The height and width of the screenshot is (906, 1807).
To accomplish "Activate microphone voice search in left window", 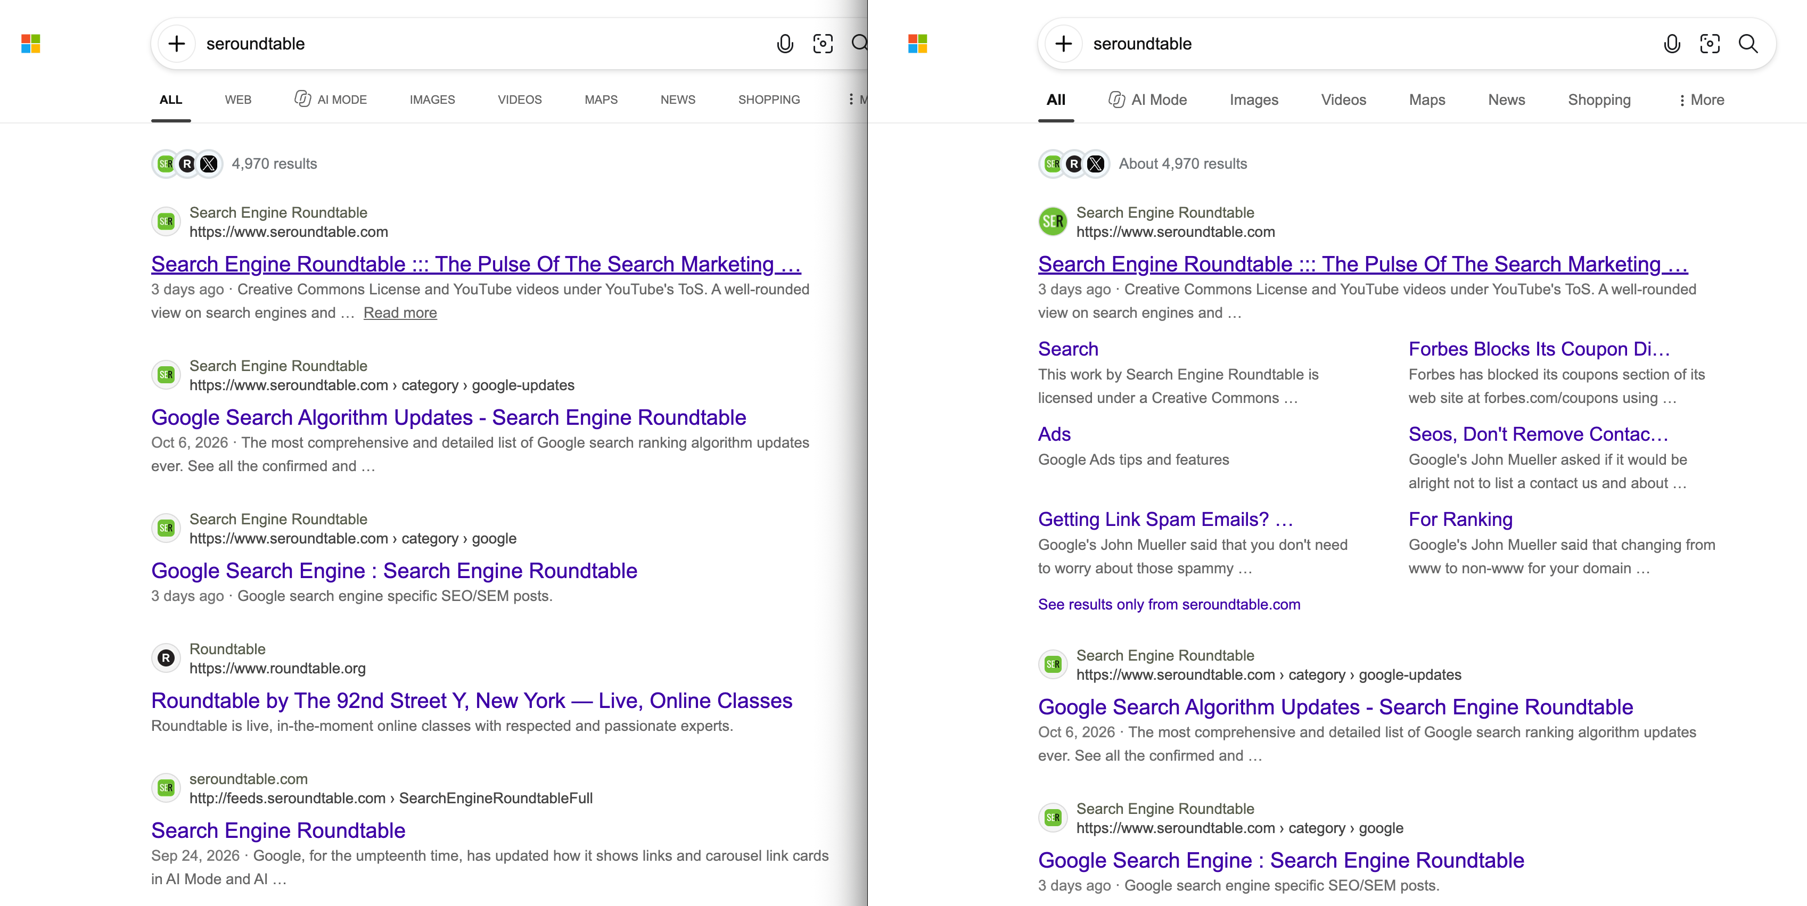I will pyautogui.click(x=785, y=44).
